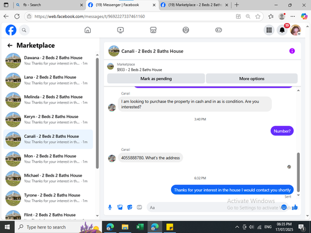This screenshot has width=311, height=233.
Task: Bookmark page with the star icon
Action: tap(258, 16)
